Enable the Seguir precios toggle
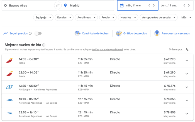The image size is (195, 122). click(38, 33)
